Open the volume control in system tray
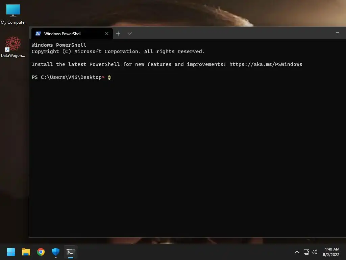The width and height of the screenshot is (346, 260). (x=315, y=252)
